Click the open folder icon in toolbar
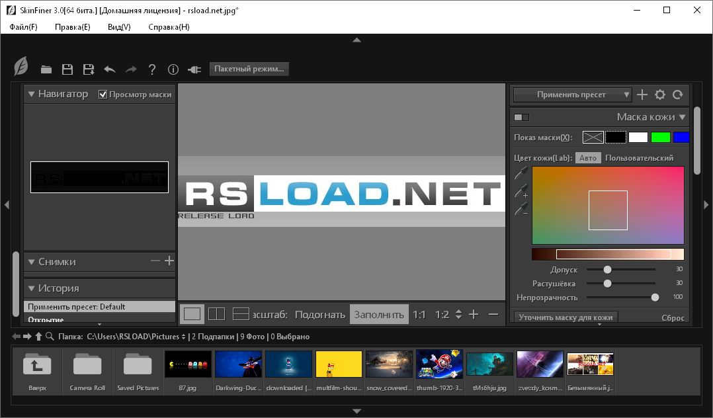Screen dimensions: 713x418 click(46, 69)
